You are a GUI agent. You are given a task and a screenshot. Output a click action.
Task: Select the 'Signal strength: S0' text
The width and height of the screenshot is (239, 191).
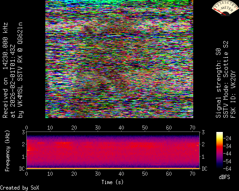click(x=218, y=83)
